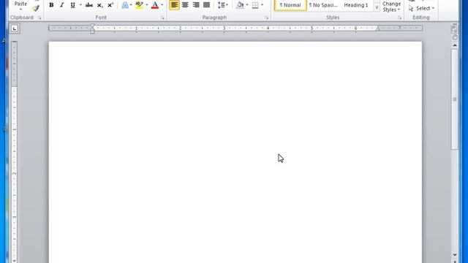
Task: Apply Normal style
Action: pos(290,5)
